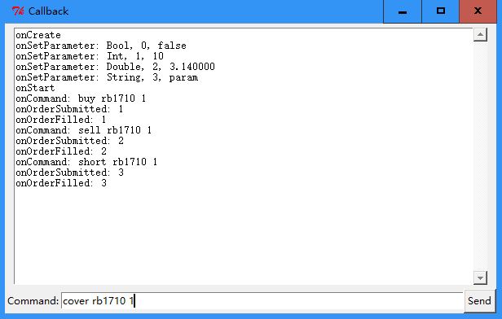Viewport: 502px width, 319px height.
Task: Click the Send button
Action: 479,301
